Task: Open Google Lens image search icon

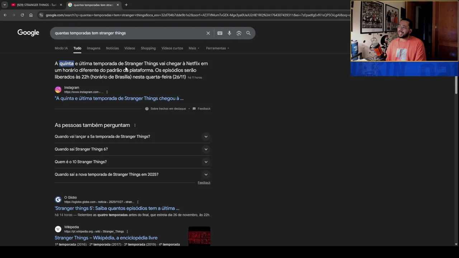Action: pyautogui.click(x=239, y=33)
